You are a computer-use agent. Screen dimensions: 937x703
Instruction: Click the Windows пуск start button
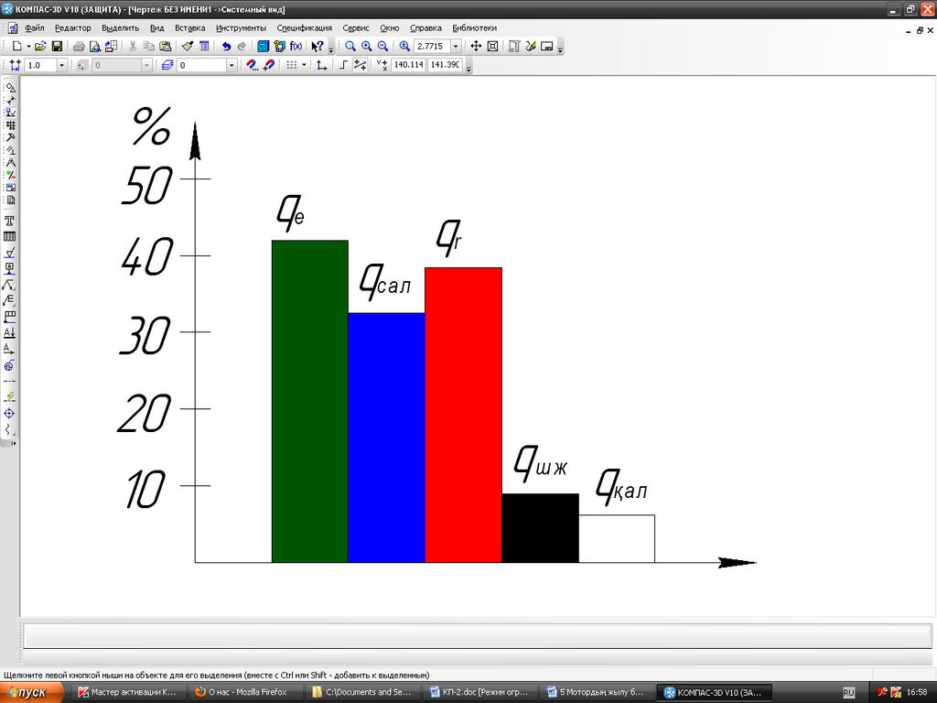32,692
